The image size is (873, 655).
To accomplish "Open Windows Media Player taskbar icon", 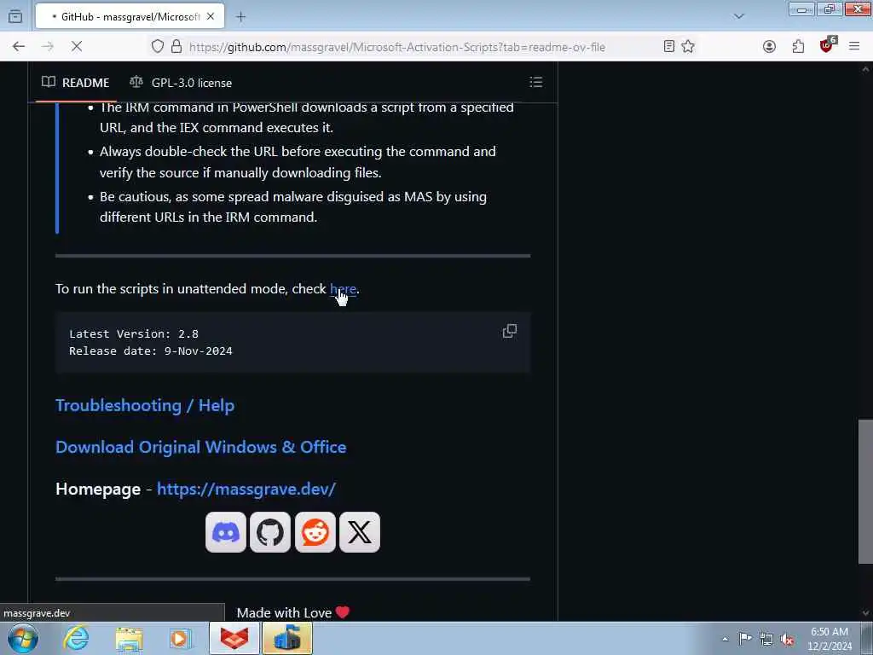I will pos(180,638).
